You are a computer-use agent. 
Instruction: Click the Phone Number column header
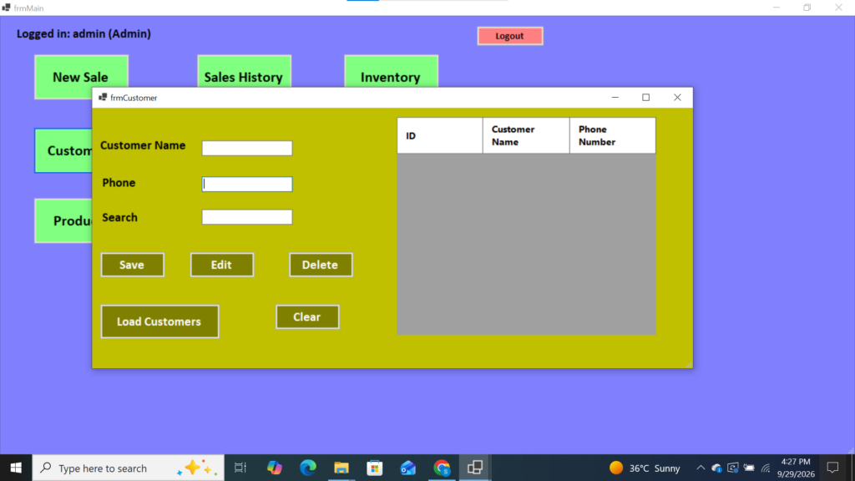pos(612,136)
